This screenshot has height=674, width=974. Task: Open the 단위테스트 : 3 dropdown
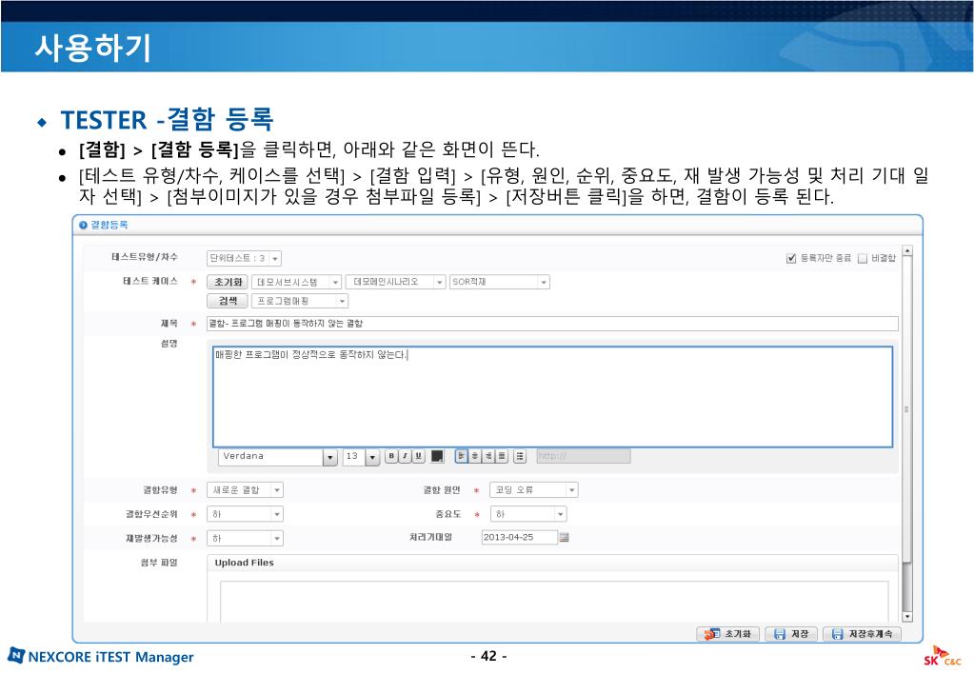[x=245, y=258]
